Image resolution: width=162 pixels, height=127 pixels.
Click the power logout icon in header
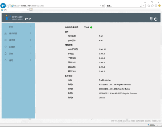(x=156, y=19)
